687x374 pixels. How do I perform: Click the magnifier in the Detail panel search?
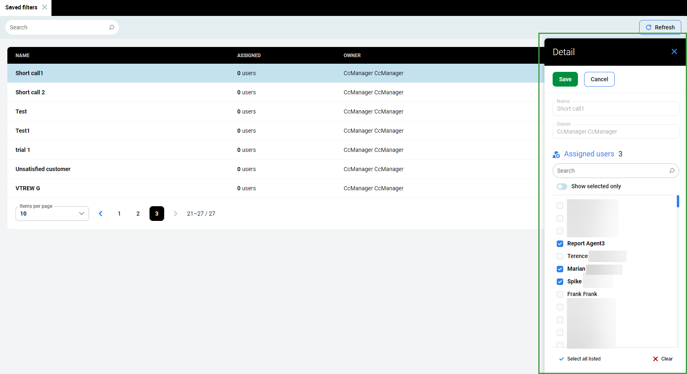point(672,171)
